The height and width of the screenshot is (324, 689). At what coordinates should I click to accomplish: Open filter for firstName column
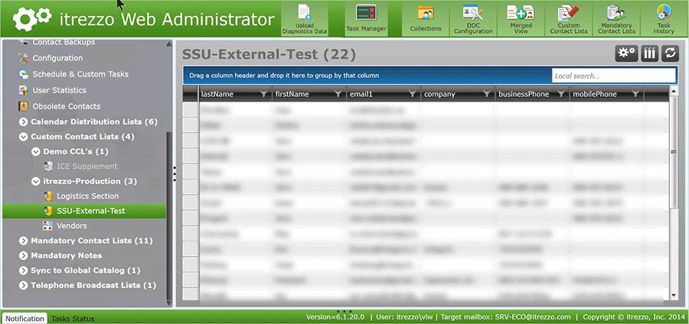point(338,94)
